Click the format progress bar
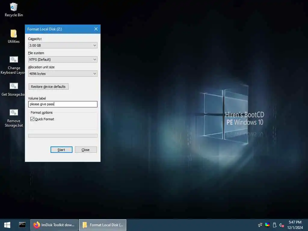 click(63, 136)
